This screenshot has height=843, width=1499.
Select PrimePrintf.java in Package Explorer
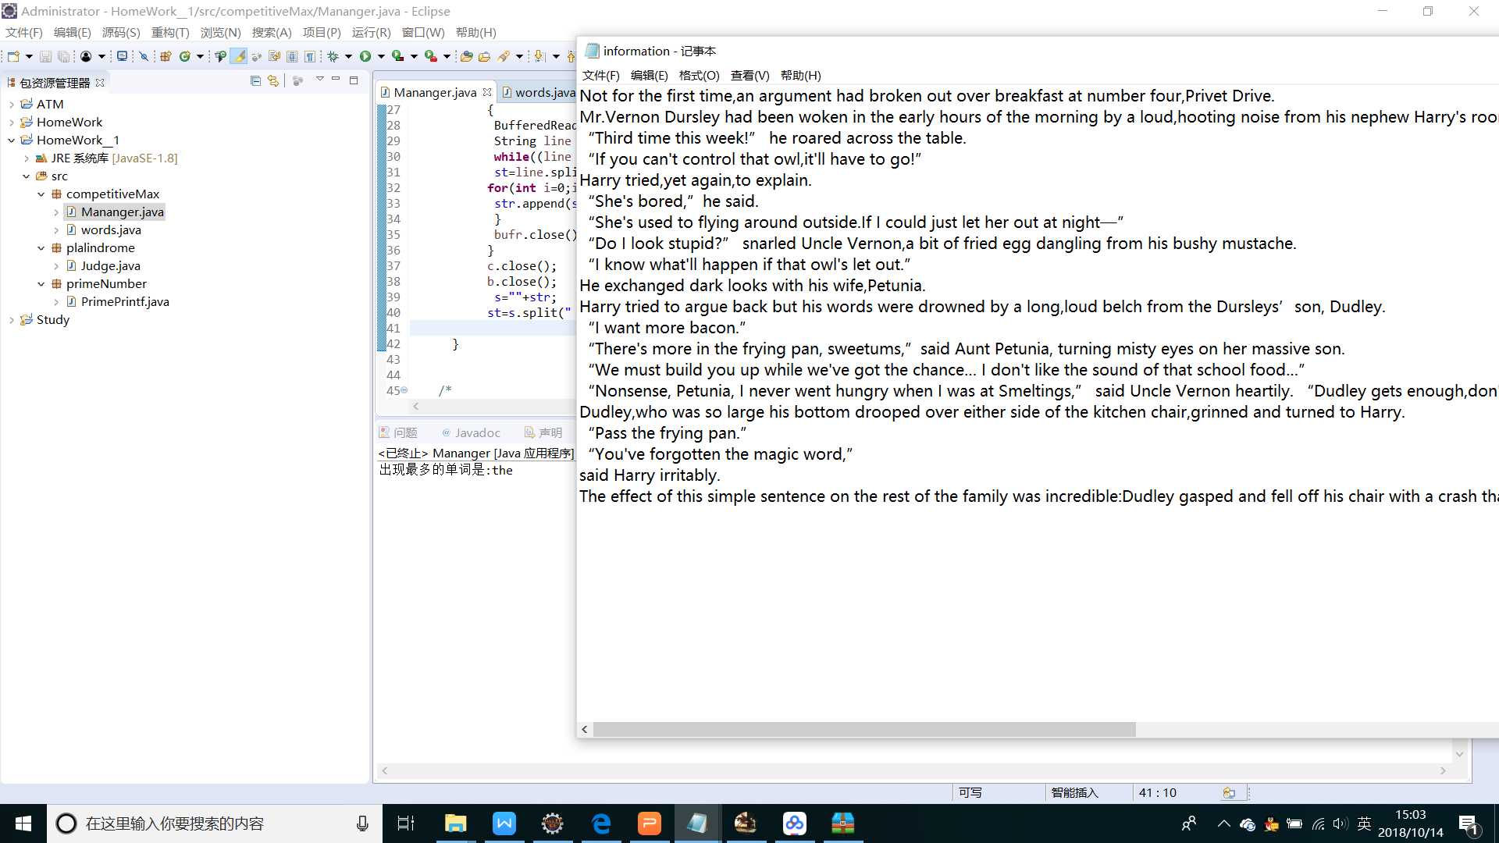point(124,301)
